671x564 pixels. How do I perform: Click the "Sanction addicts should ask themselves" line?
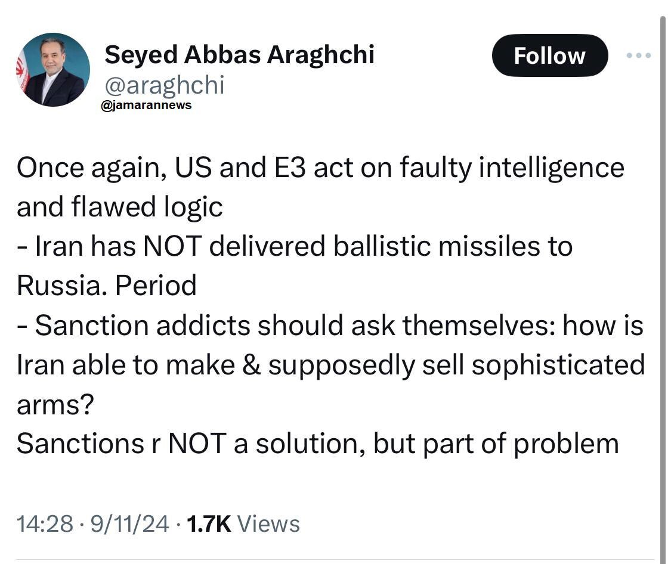tap(330, 326)
